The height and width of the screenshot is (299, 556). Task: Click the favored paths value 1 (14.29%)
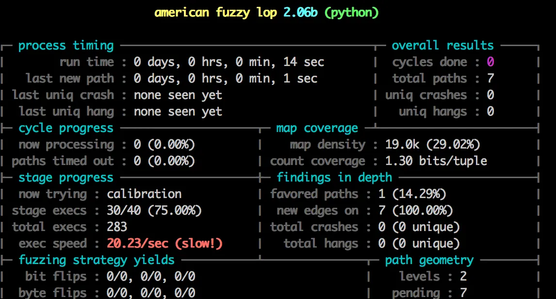[412, 194]
